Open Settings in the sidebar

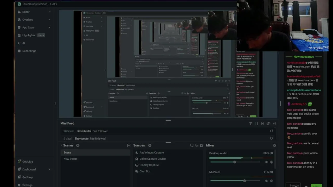coord(25,185)
